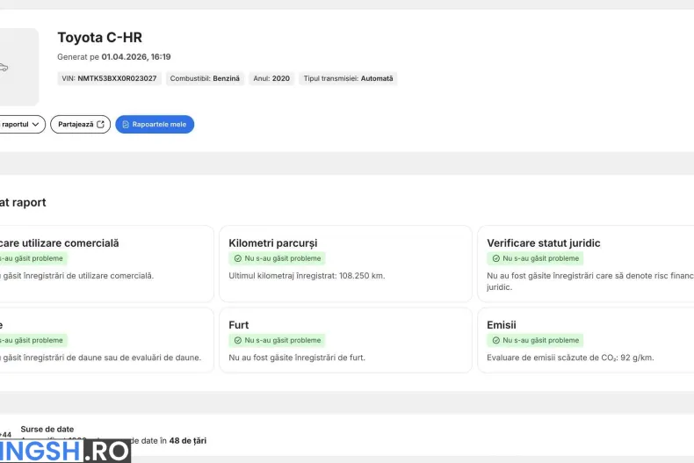Image resolution: width=694 pixels, height=463 pixels.
Task: Click the Surse de date heading
Action: [47, 430]
